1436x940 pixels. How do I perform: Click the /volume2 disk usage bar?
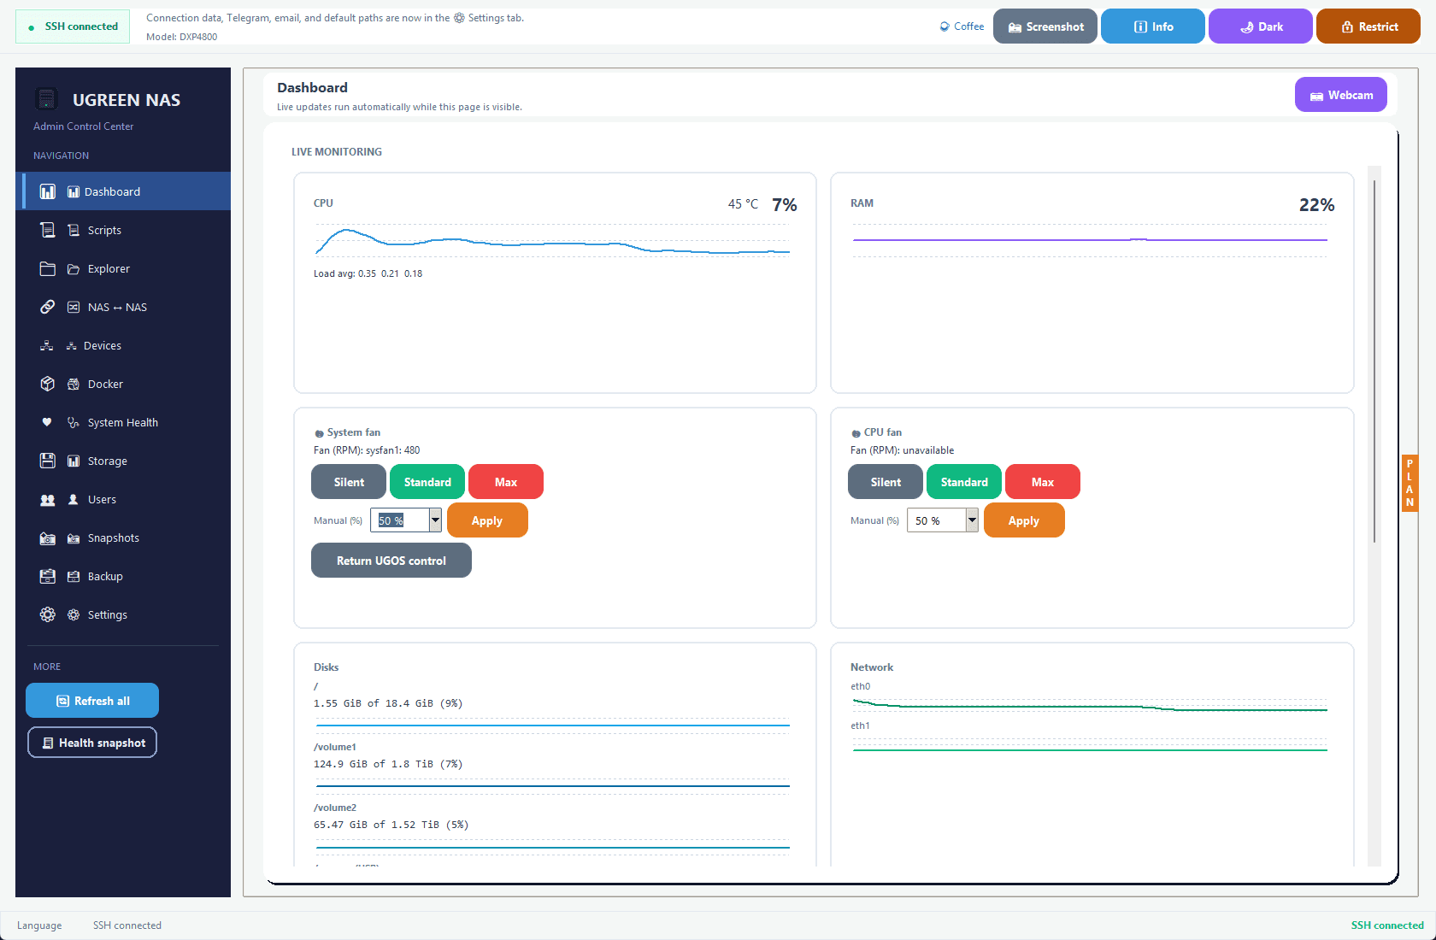(553, 847)
